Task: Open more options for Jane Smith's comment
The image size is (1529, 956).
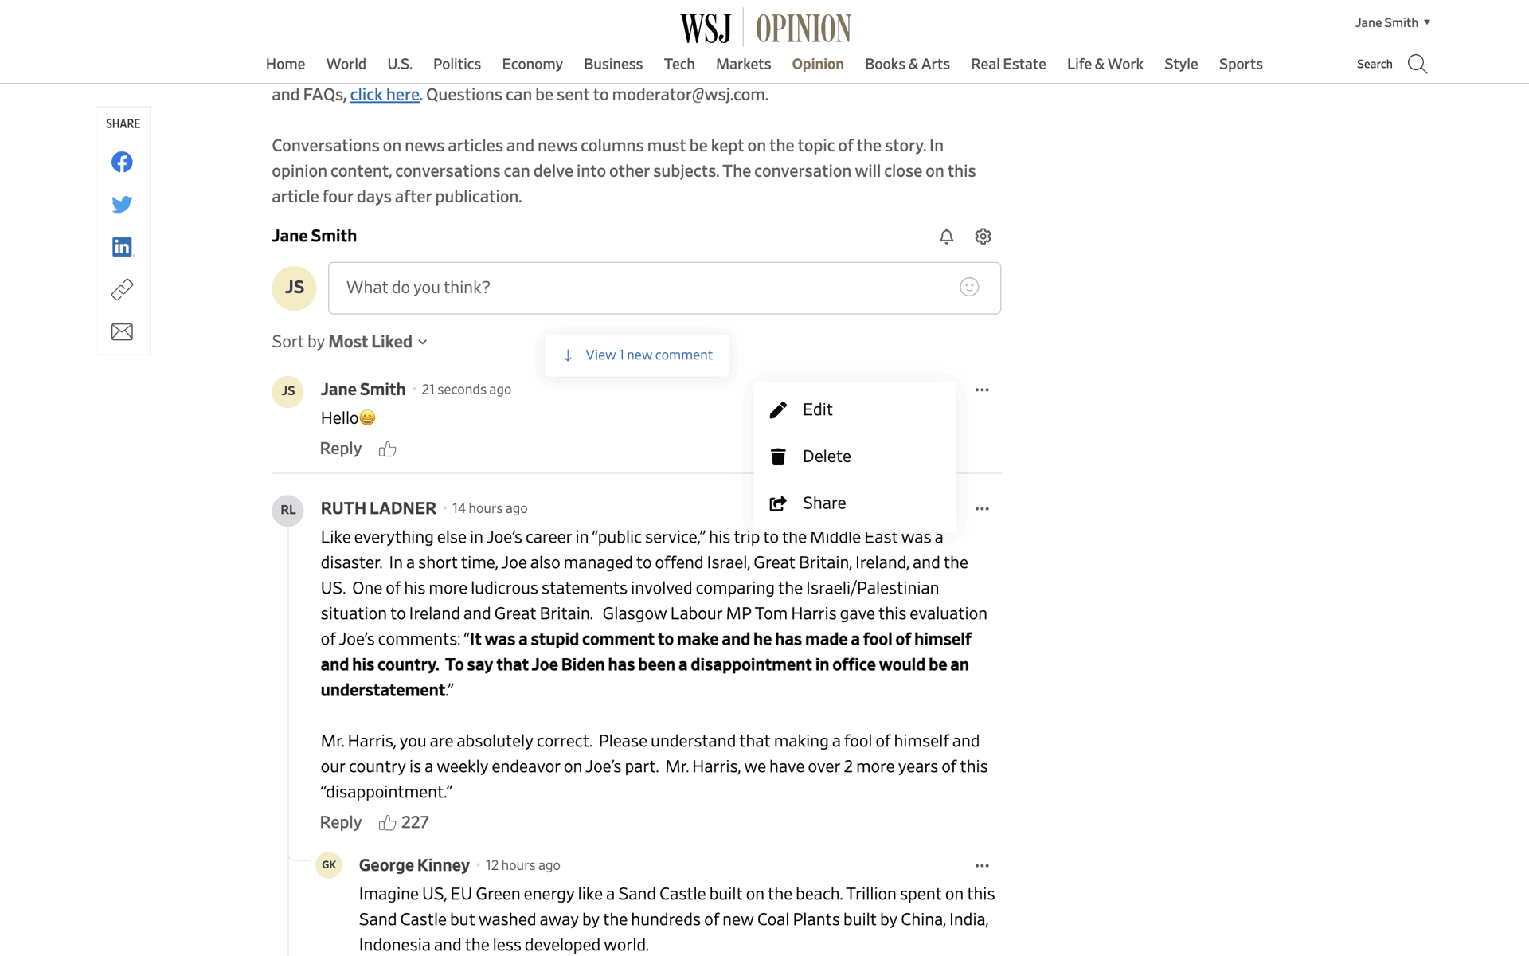Action: click(982, 390)
